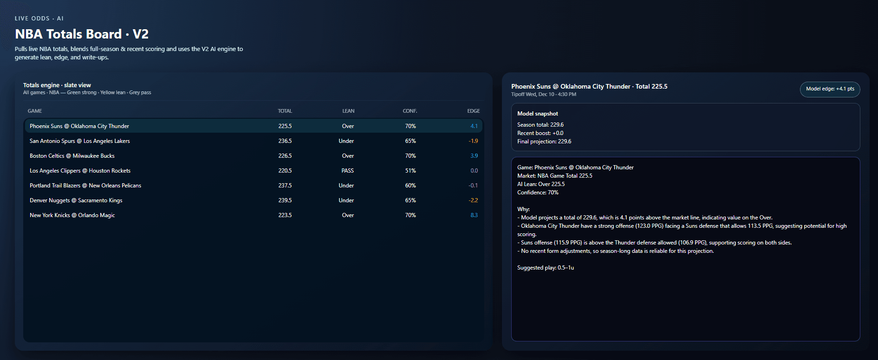878x360 pixels.
Task: Click the Season total: 229.6 line
Action: 540,125
